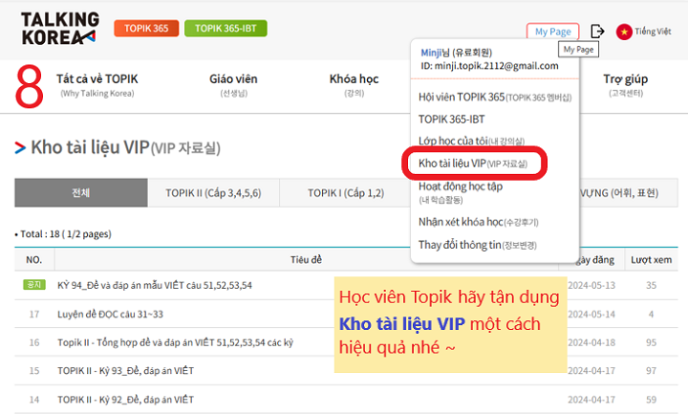Select TOPIK 365-IBT in My Page dropdown
The height and width of the screenshot is (415, 688).
coord(451,119)
